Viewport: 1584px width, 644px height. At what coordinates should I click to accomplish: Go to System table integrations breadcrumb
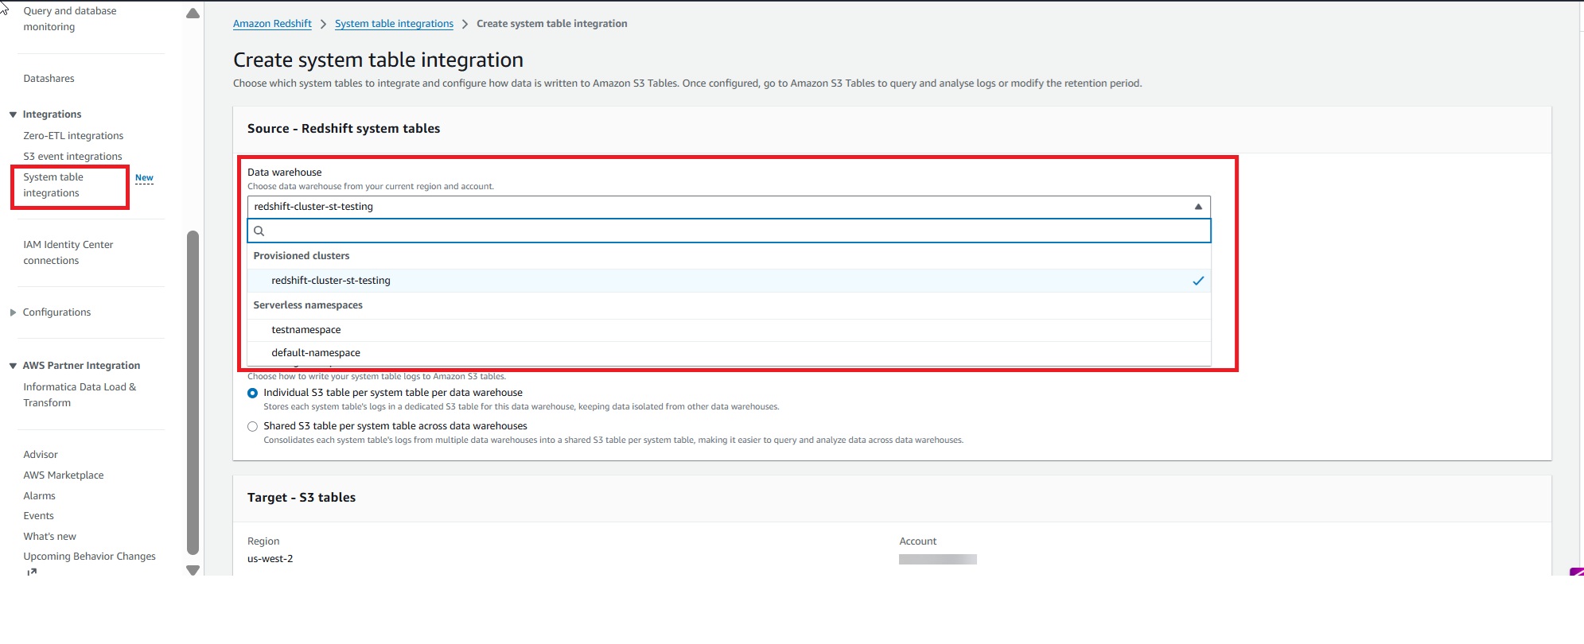pos(394,24)
